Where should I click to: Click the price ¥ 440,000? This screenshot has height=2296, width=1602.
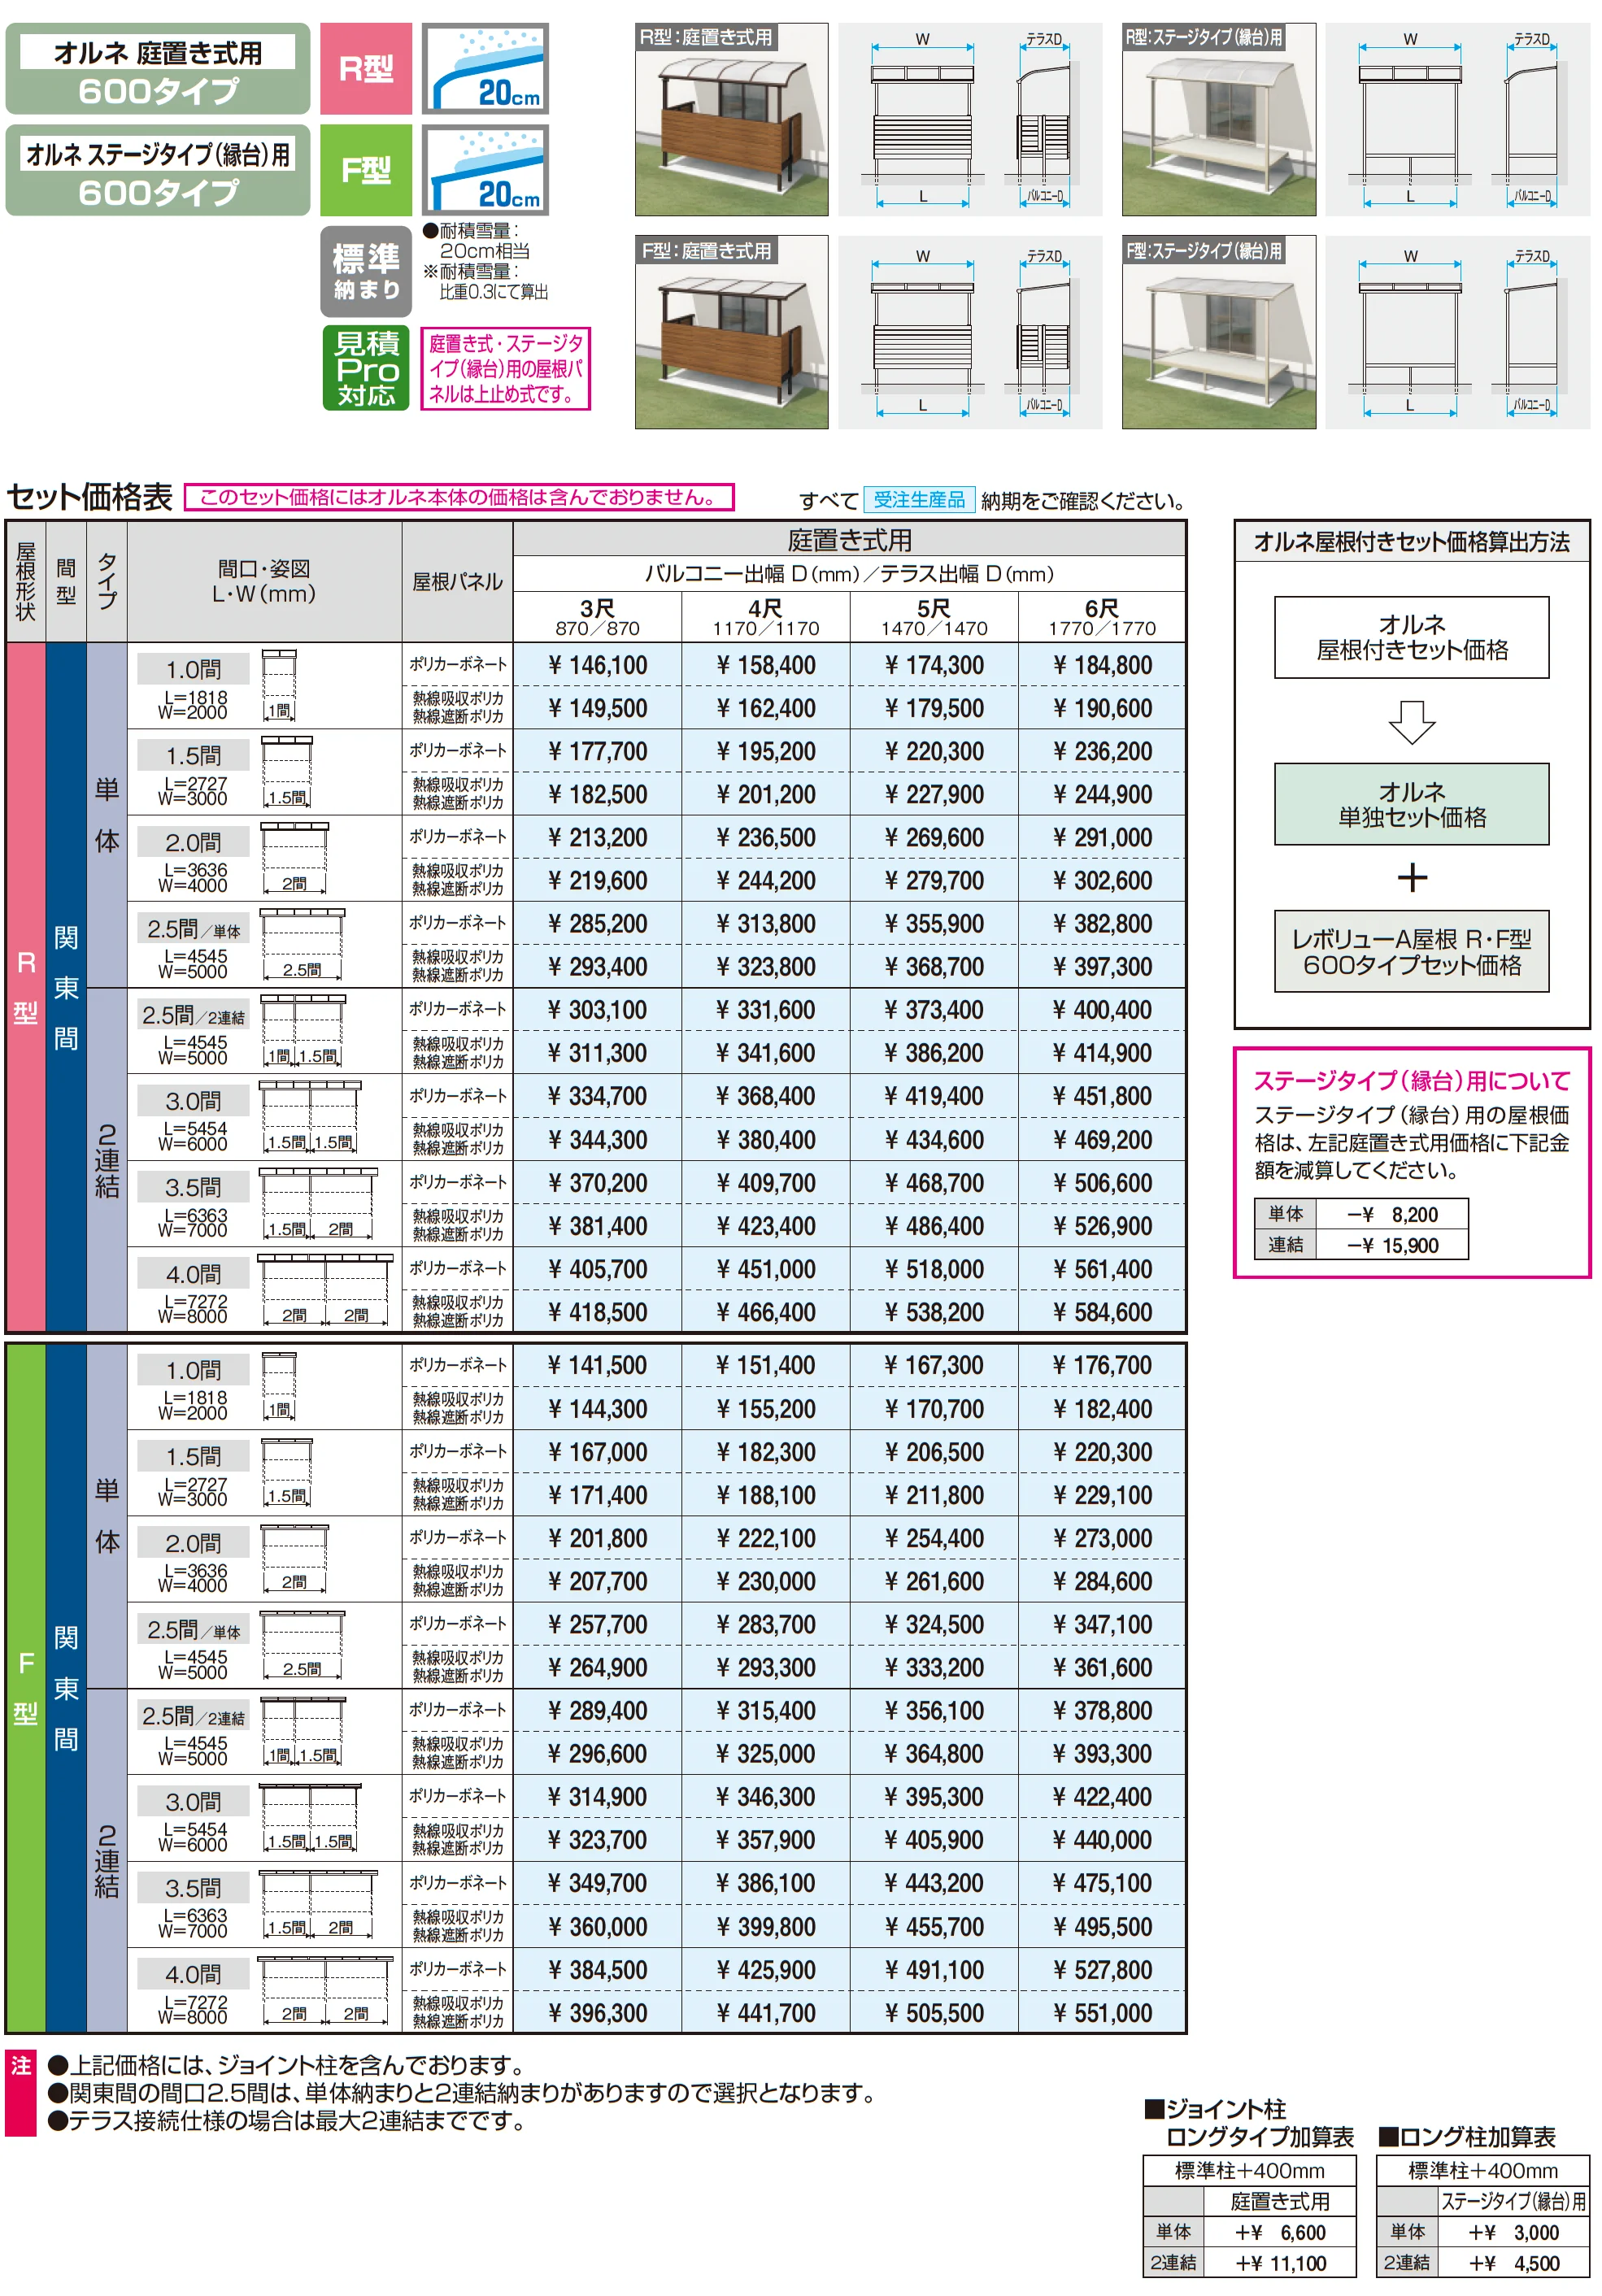pyautogui.click(x=1102, y=1840)
